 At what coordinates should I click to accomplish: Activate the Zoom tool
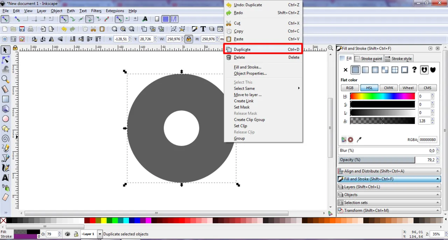[x=5, y=79]
